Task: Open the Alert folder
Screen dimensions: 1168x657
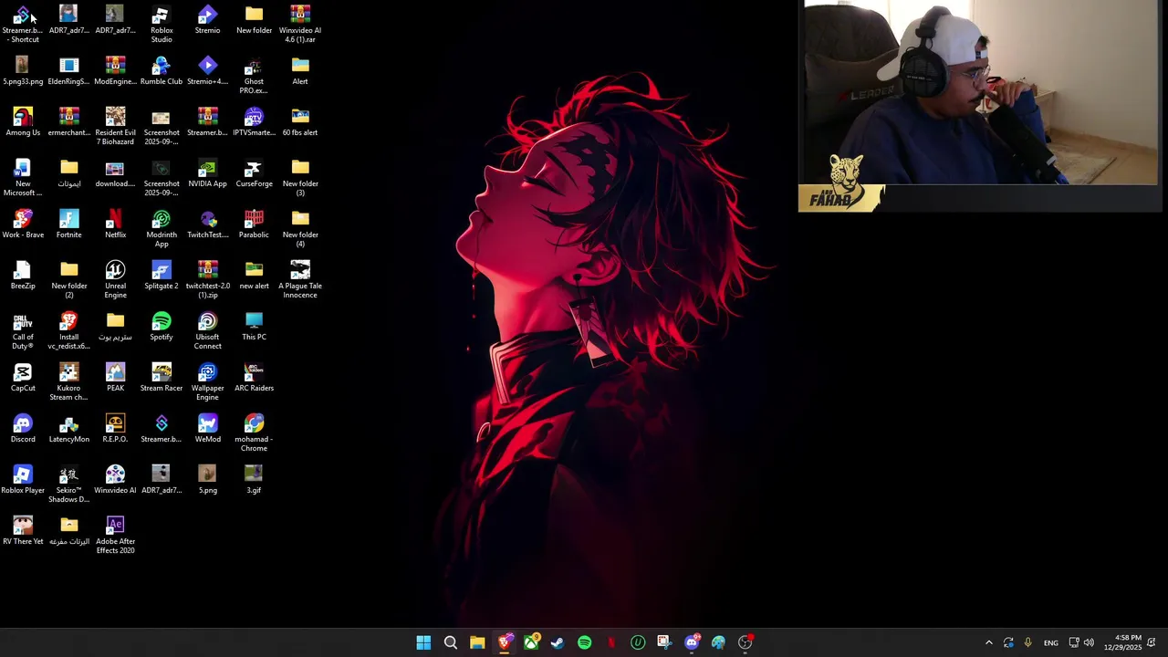Action: pos(300,71)
